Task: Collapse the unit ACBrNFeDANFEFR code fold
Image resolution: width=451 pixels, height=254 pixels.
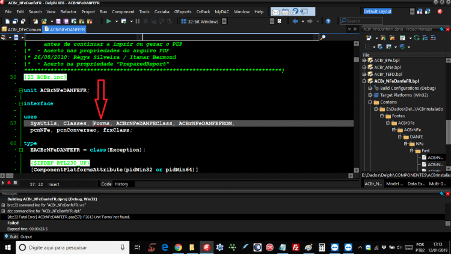Action: pyautogui.click(x=20, y=90)
